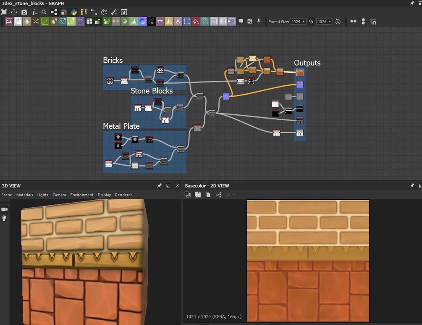The width and height of the screenshot is (422, 325).
Task: Toggle the parent size ratio link
Action: tap(311, 21)
